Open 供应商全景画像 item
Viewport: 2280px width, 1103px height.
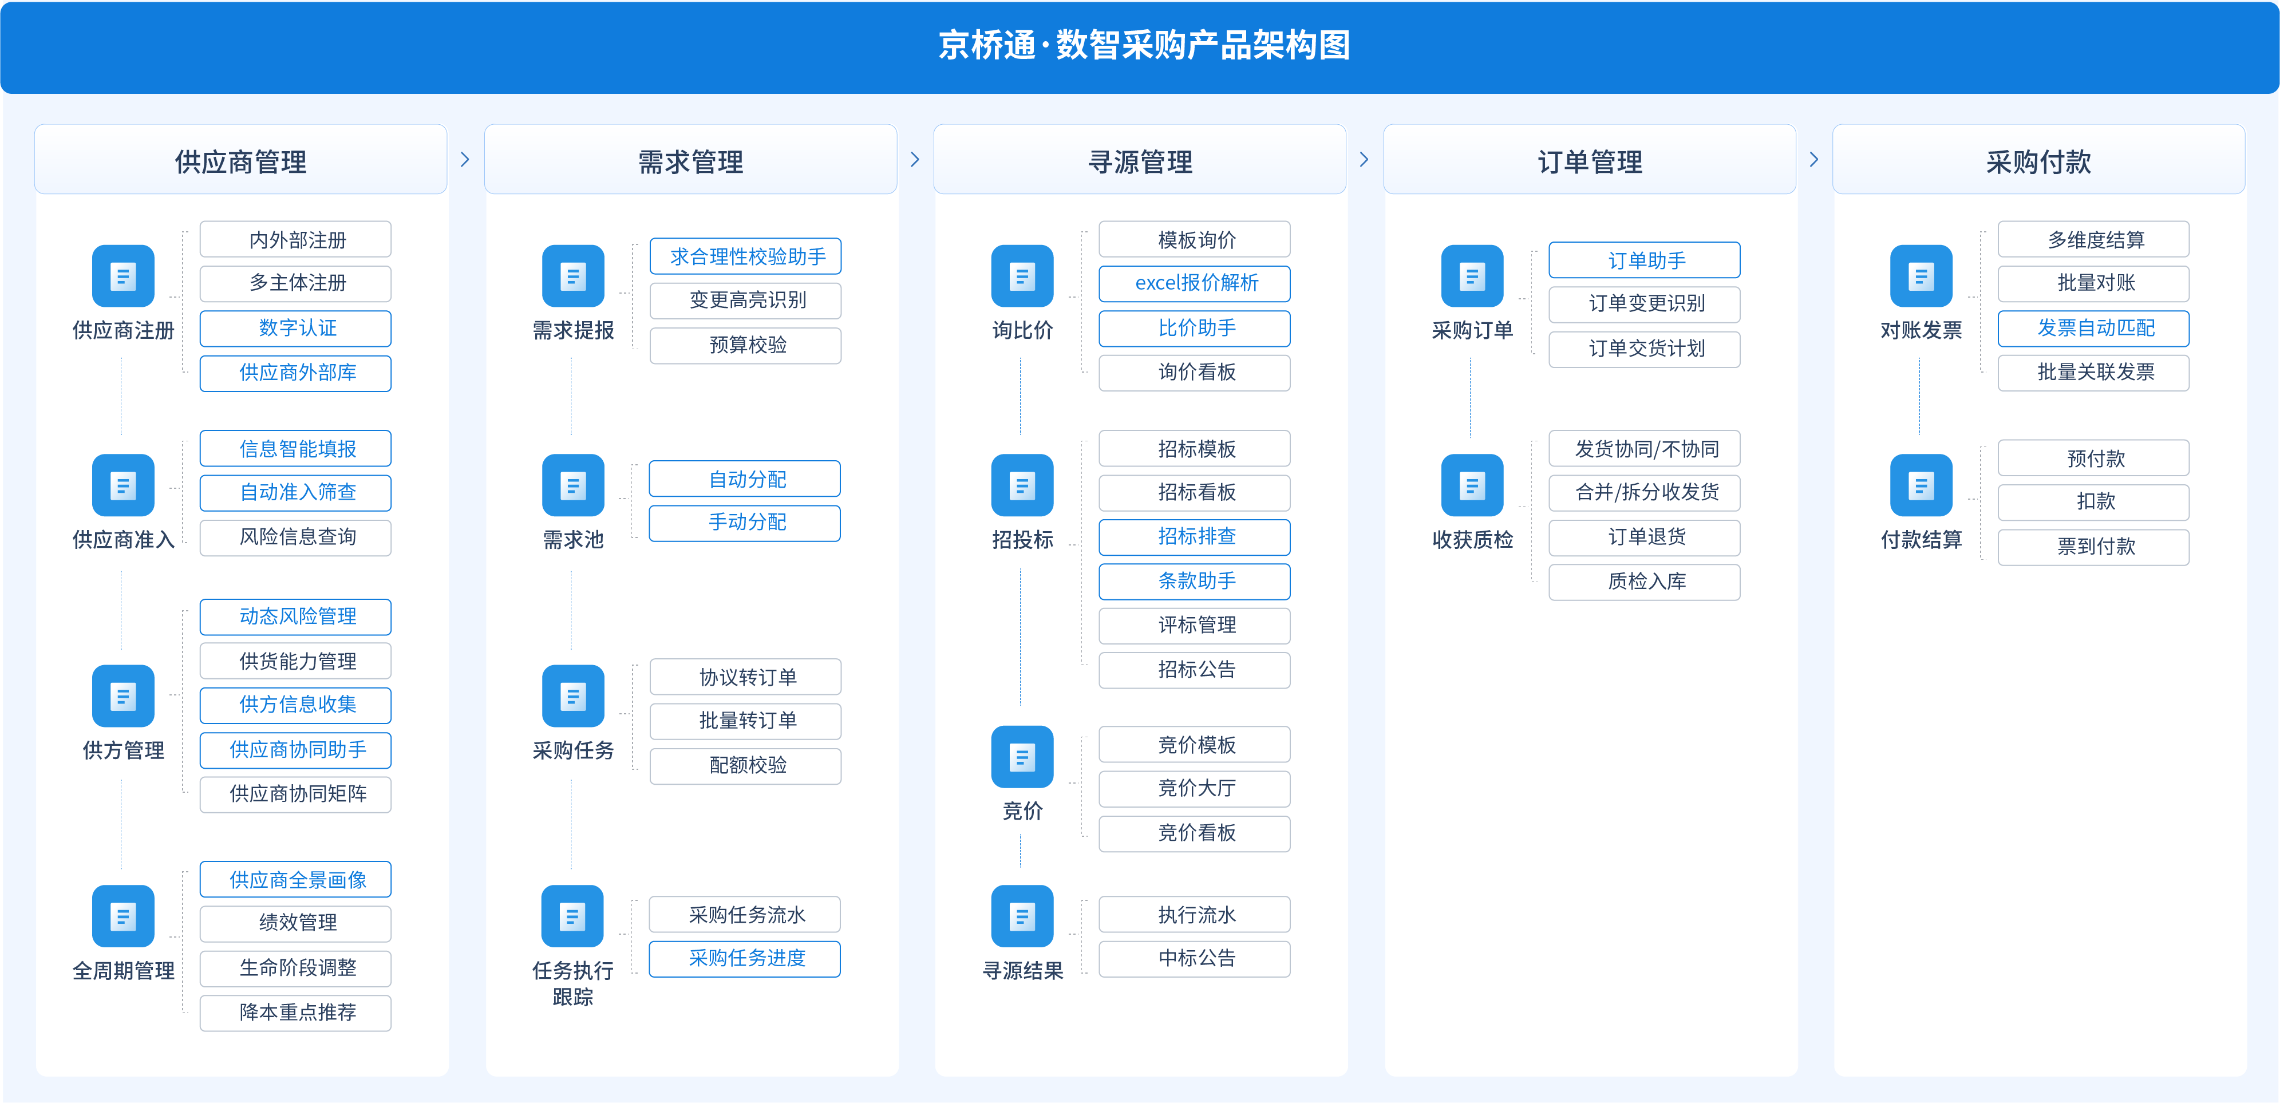click(295, 880)
